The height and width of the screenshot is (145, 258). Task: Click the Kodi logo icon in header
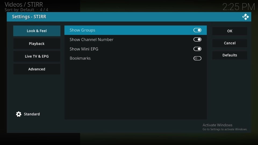click(x=245, y=17)
